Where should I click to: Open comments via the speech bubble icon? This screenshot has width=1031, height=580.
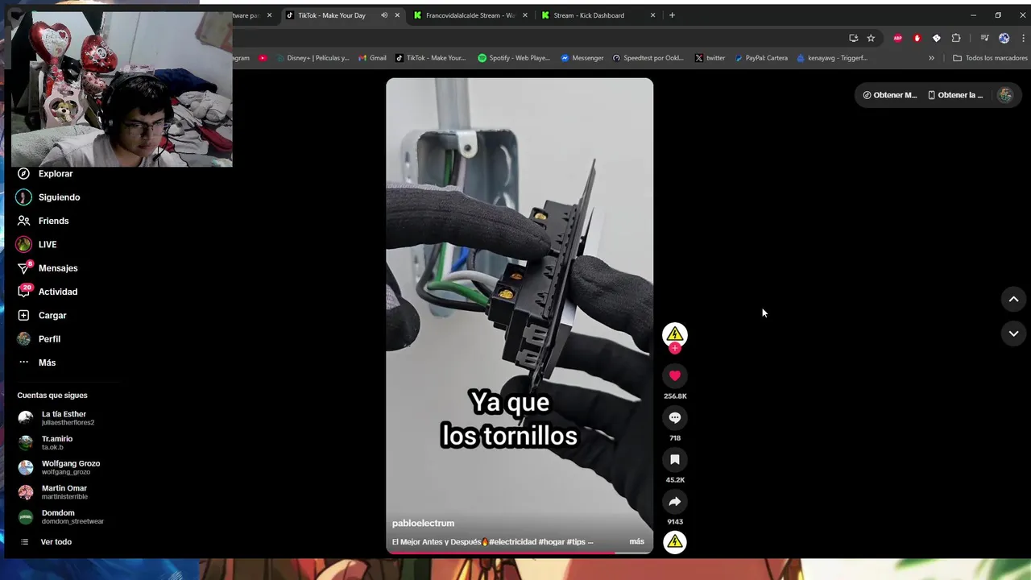675,417
